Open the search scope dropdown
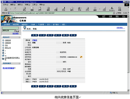130x99 pixels. (15, 31)
